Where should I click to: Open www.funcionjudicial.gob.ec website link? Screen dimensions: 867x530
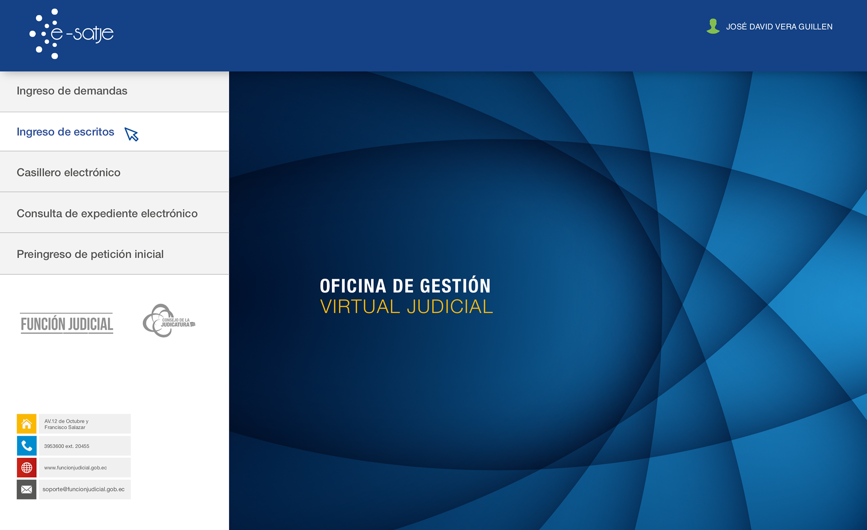[75, 468]
